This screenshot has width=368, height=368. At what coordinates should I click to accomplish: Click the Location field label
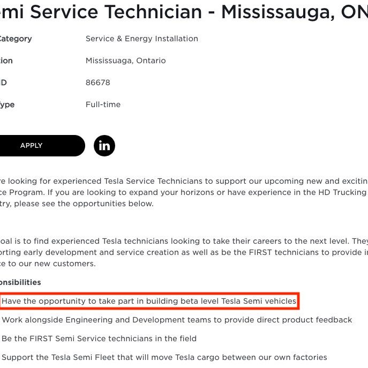[x=6, y=61]
